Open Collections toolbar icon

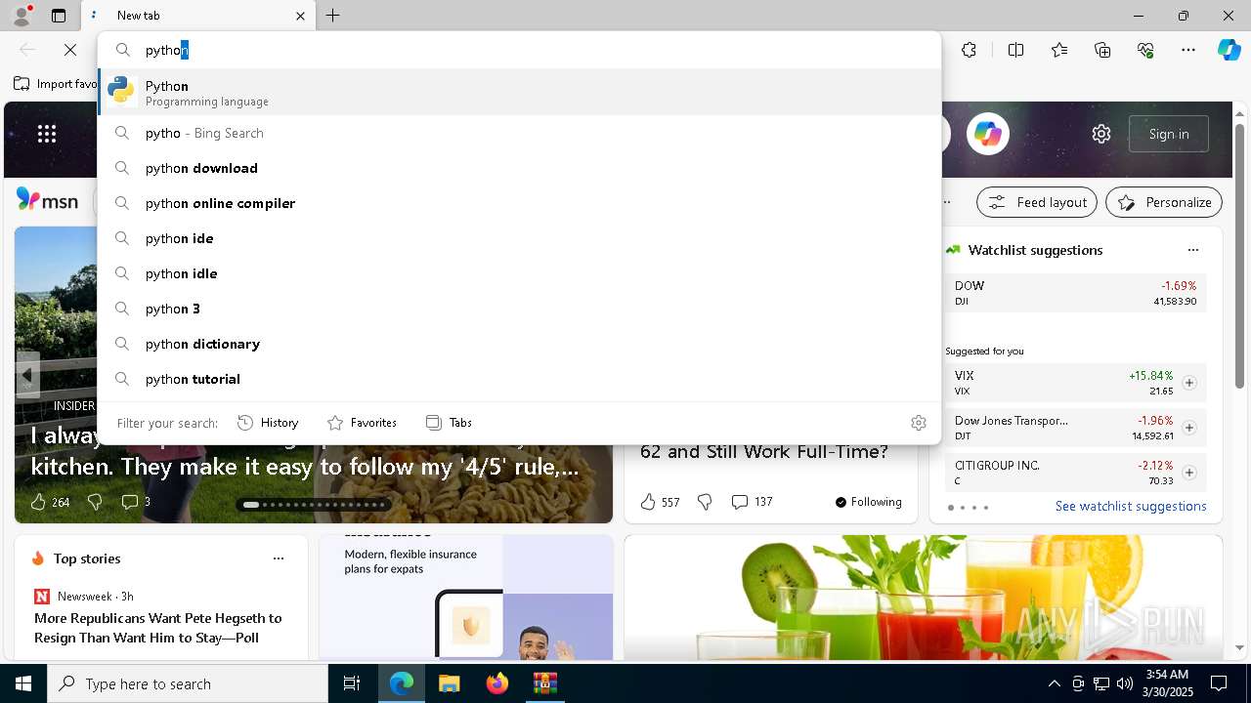(x=1102, y=50)
